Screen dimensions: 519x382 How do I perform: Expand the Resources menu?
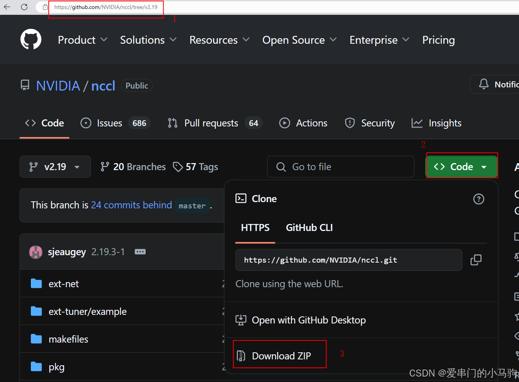[219, 40]
